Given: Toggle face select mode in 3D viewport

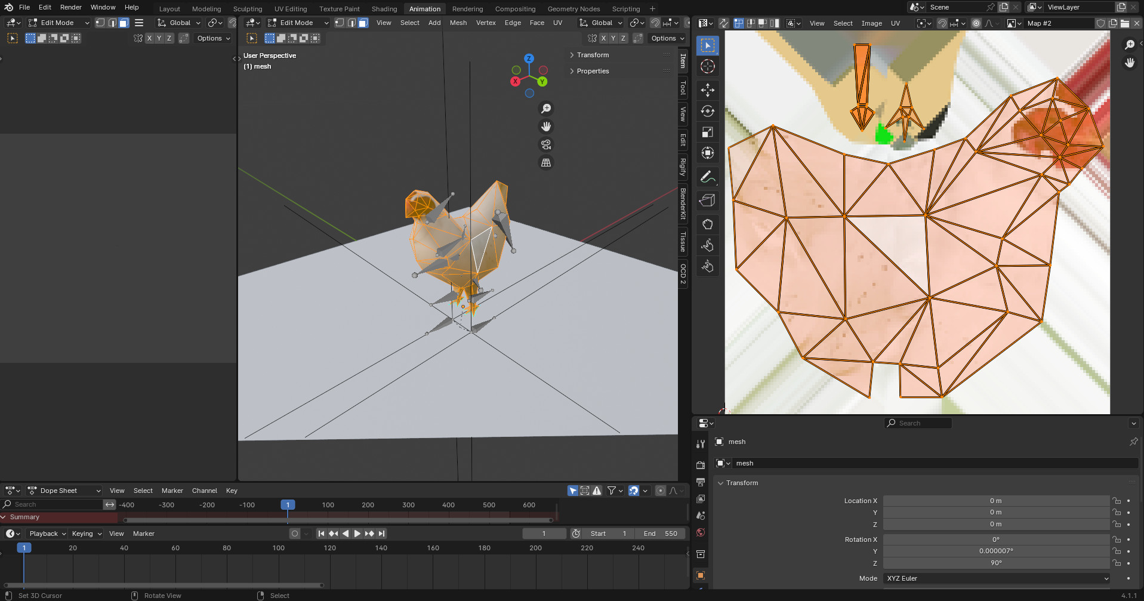Looking at the screenshot, I should click(x=363, y=23).
